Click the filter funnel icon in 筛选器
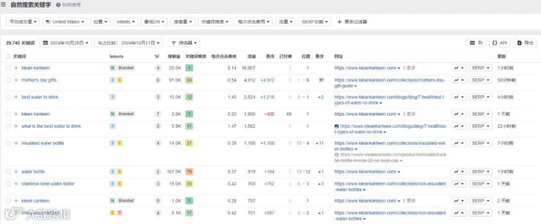Image resolution: width=541 pixels, height=224 pixels. pyautogui.click(x=173, y=43)
